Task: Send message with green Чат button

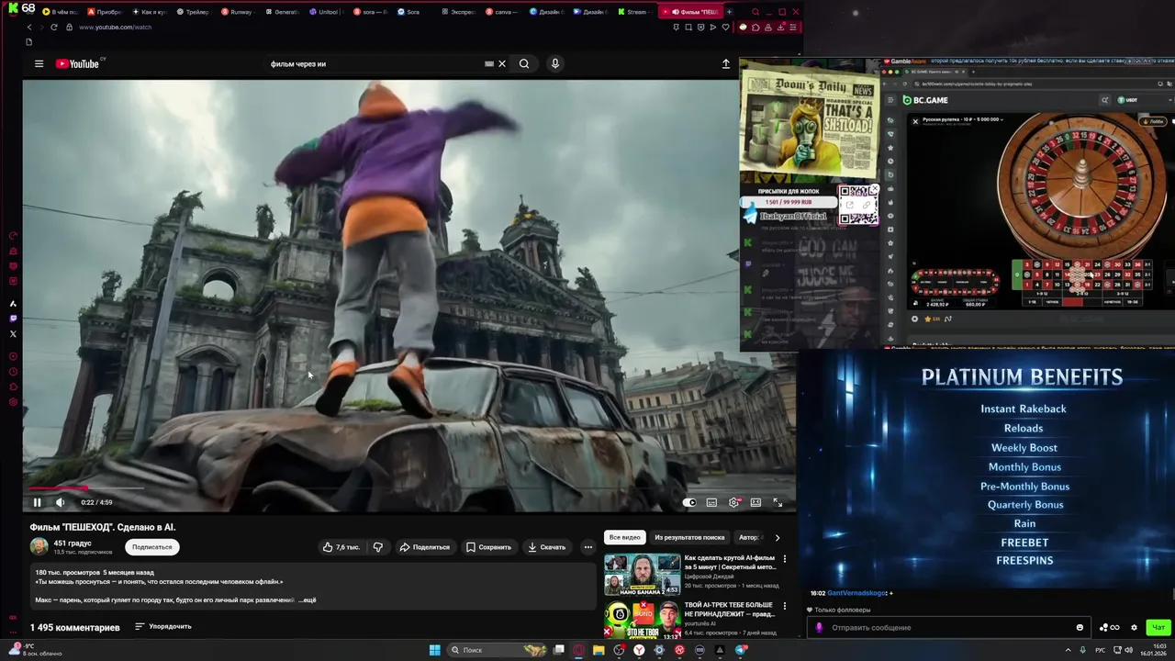Action: point(1158,628)
